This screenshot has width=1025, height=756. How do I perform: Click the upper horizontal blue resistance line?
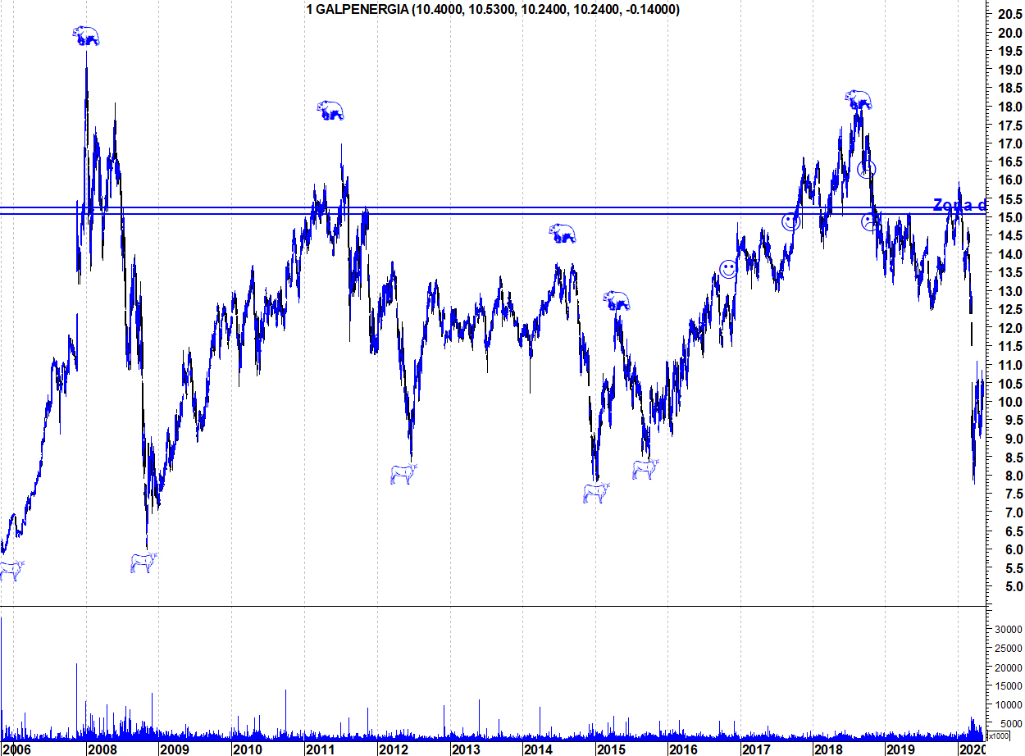tap(492, 207)
